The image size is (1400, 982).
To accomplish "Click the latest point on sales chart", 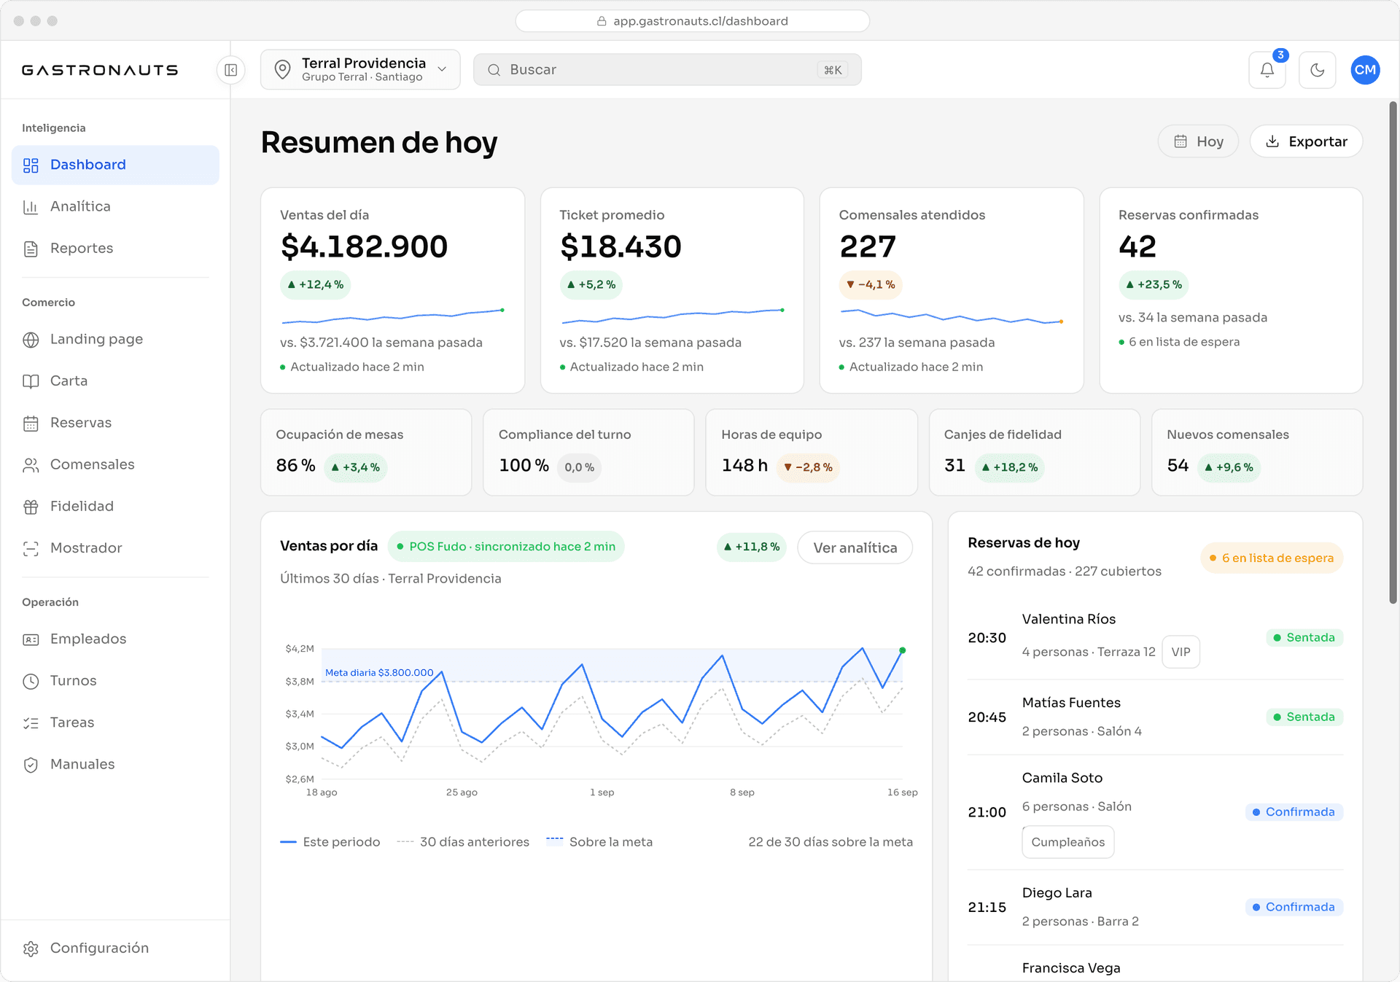I will pos(903,650).
